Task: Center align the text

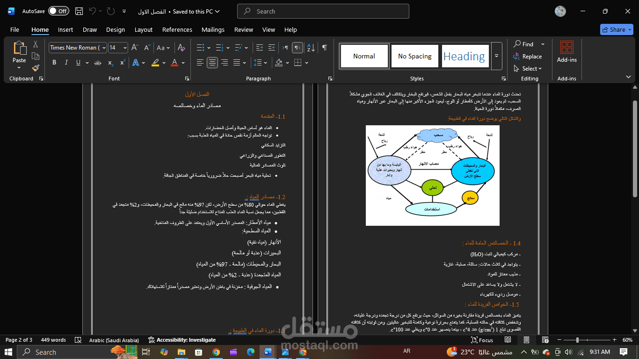Action: pos(212,63)
